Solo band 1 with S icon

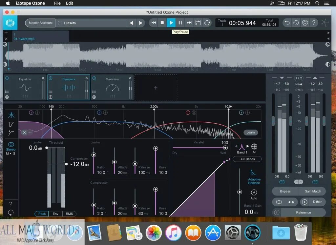tap(37, 112)
